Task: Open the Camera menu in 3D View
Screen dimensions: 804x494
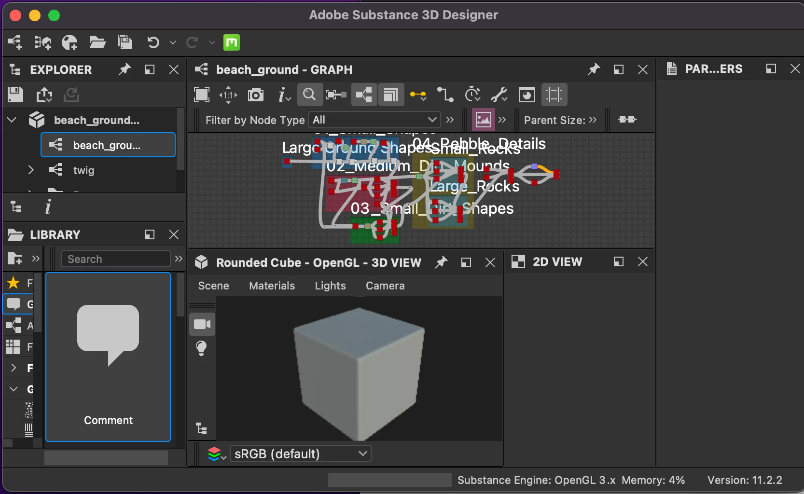Action: point(385,286)
